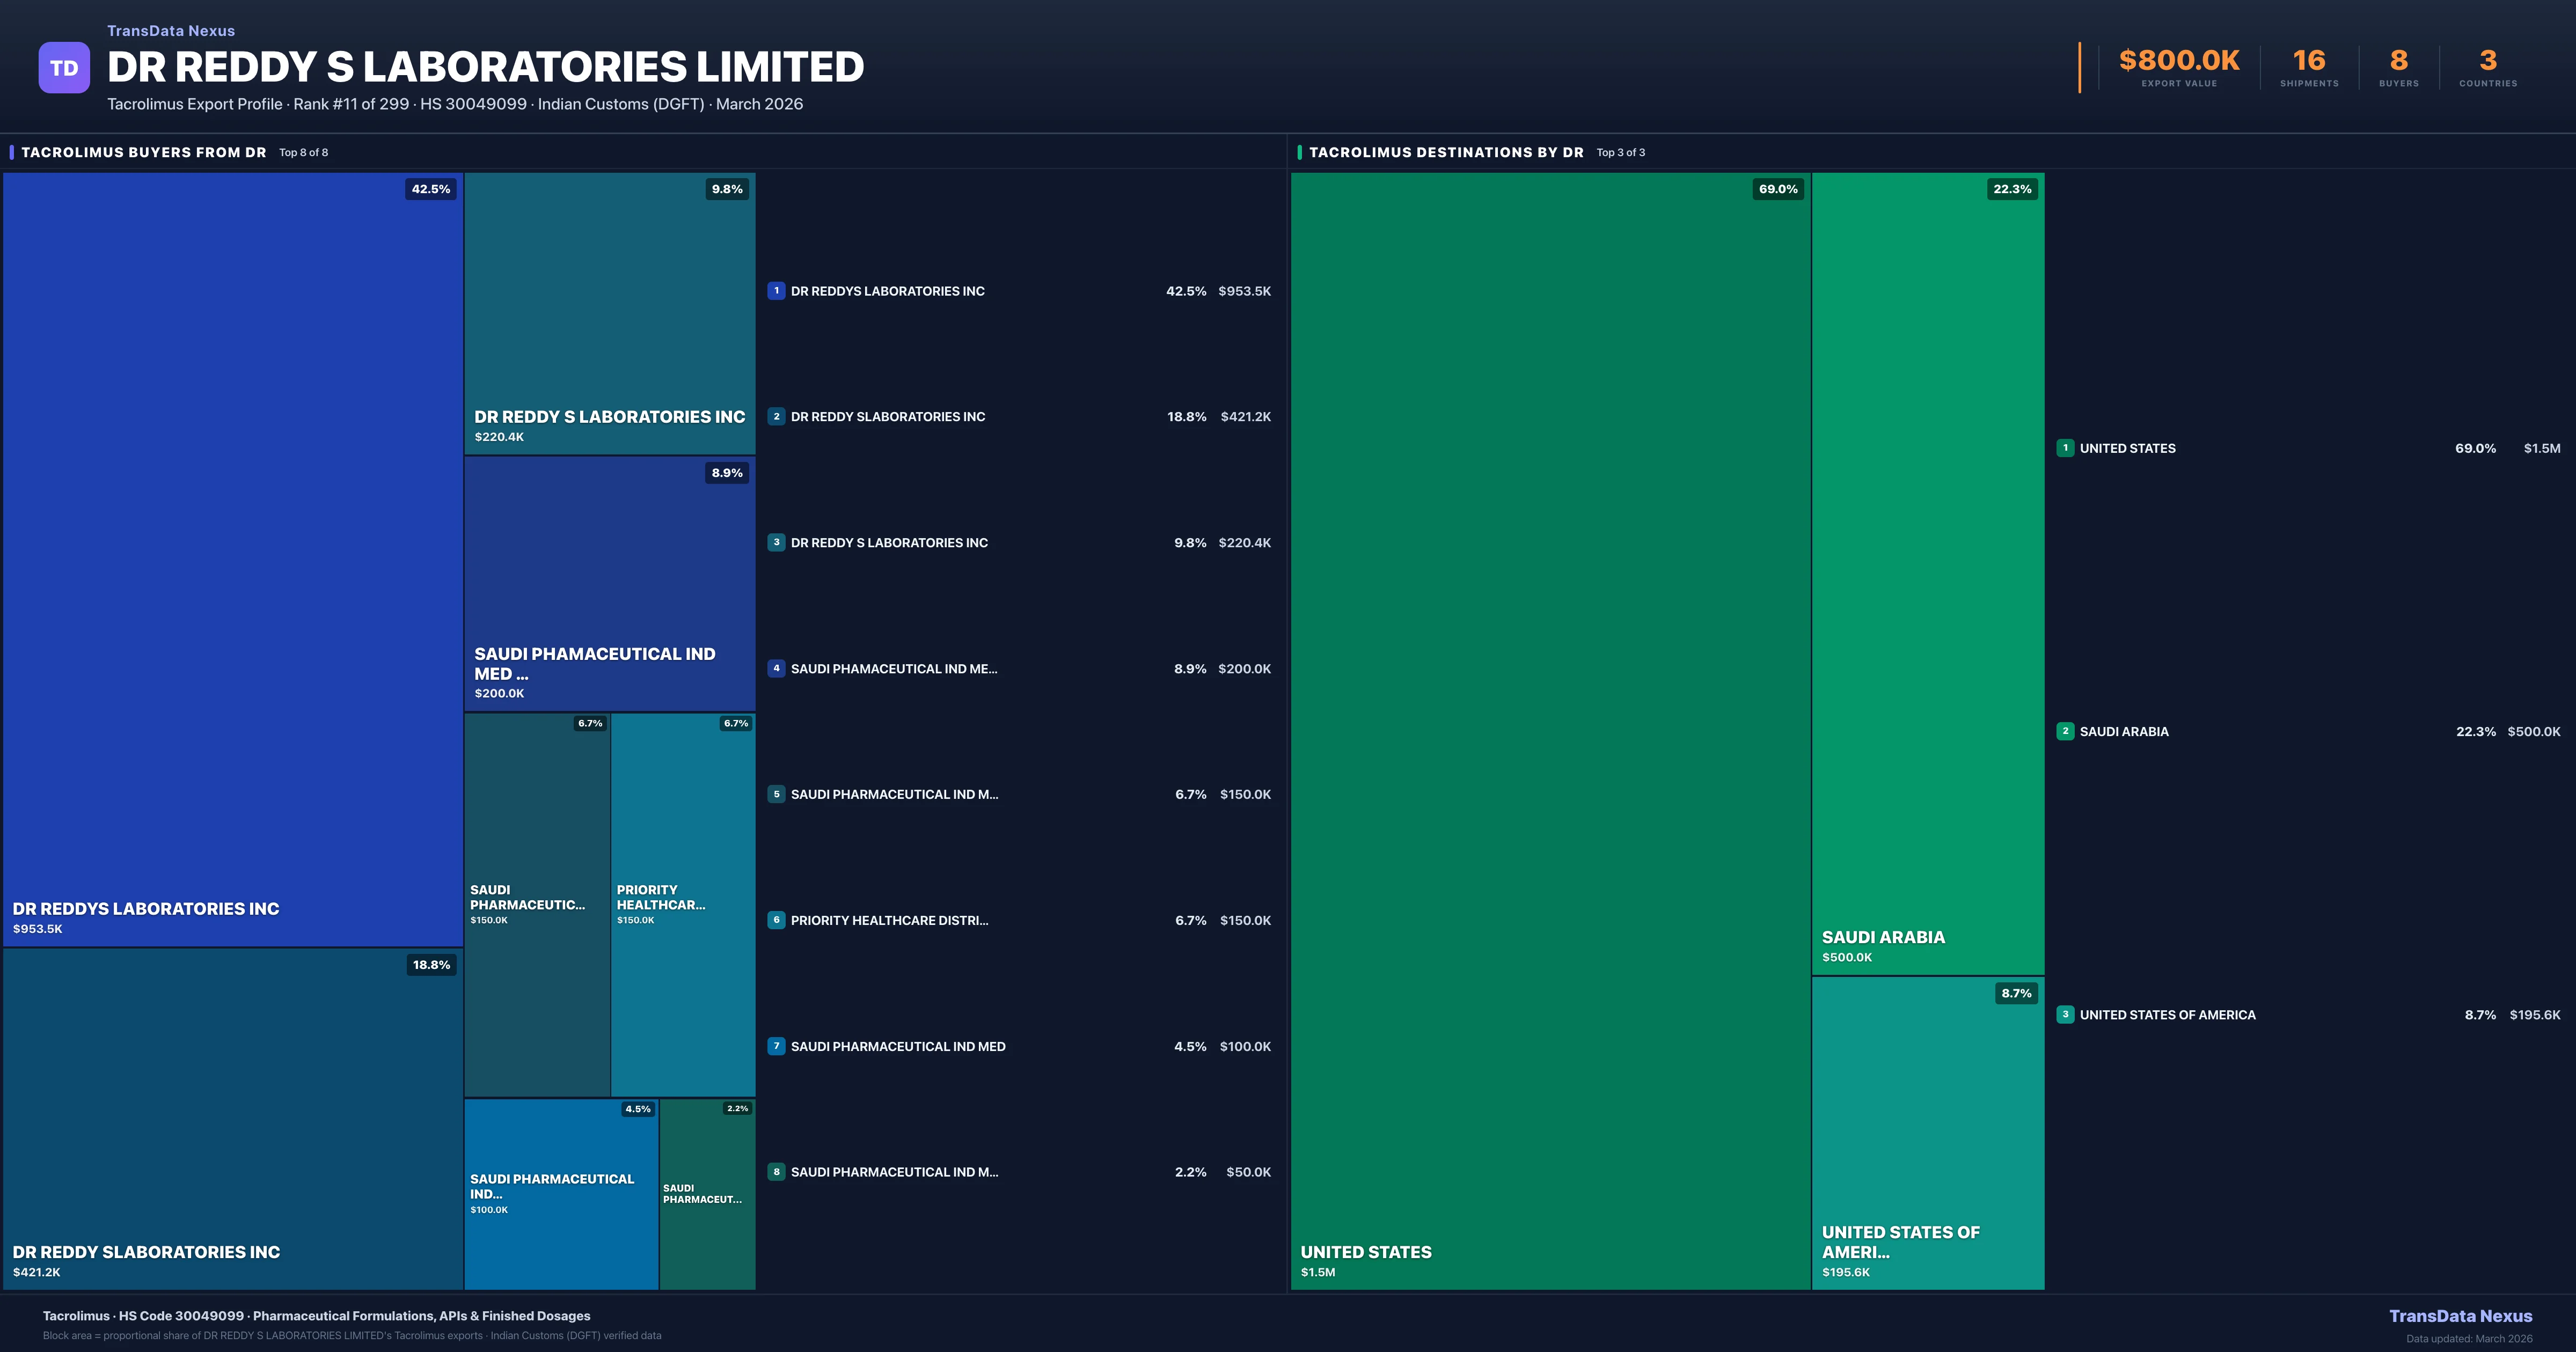Image resolution: width=2576 pixels, height=1352 pixels.
Task: Click the purple TD logo icon
Action: click(x=64, y=68)
